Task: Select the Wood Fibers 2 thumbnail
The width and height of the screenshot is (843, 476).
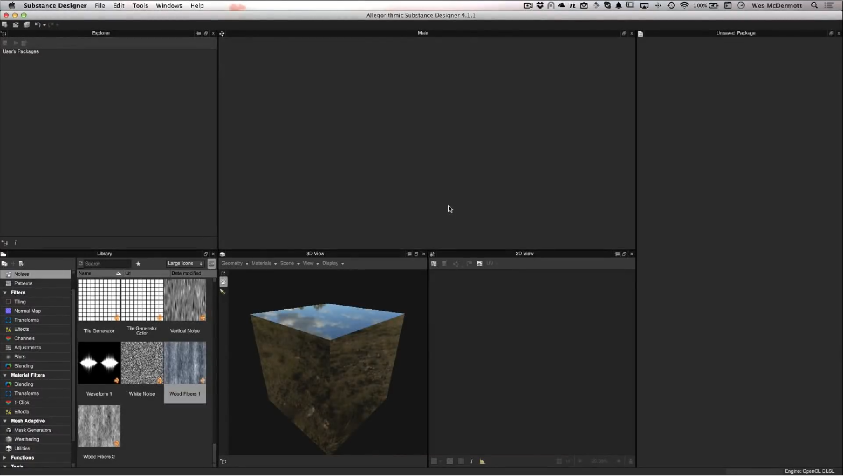Action: tap(99, 426)
